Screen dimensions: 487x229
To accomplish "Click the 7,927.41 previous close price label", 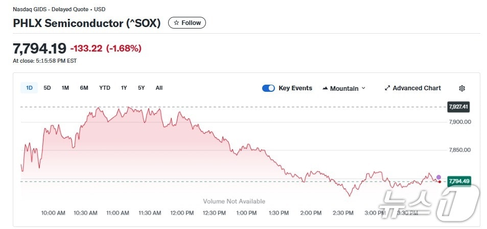I will click(x=458, y=107).
